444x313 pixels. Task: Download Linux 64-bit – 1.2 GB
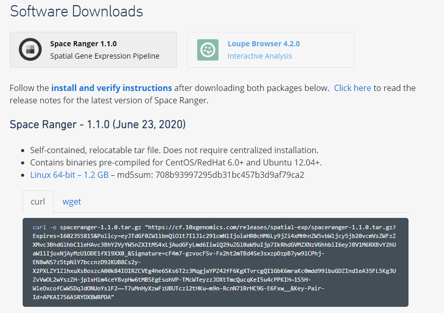[x=69, y=175]
